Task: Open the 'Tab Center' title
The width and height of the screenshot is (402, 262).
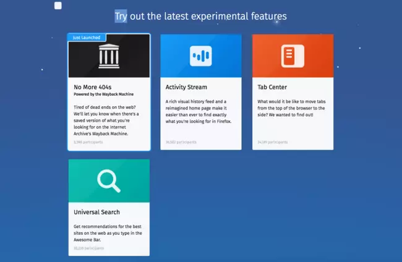Action: coord(272,87)
